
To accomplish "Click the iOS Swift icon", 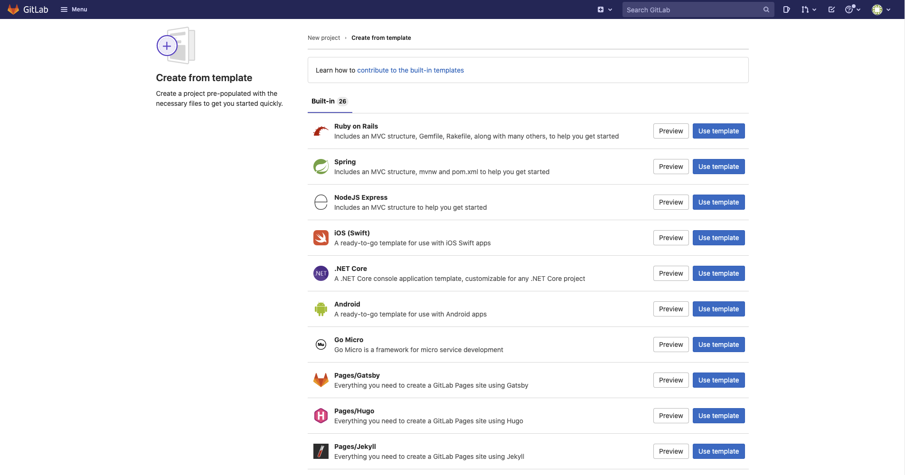I will tap(321, 238).
